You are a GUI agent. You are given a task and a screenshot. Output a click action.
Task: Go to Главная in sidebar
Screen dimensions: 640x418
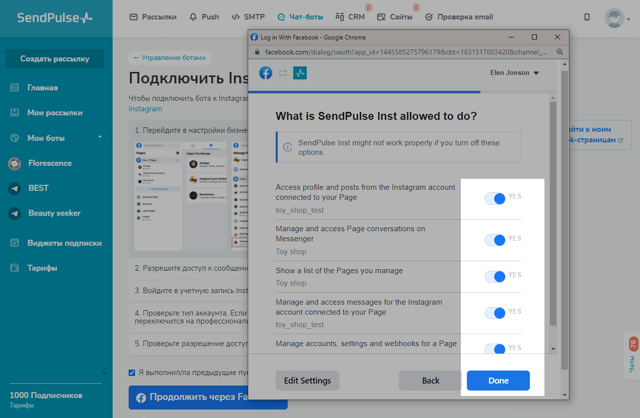(43, 87)
